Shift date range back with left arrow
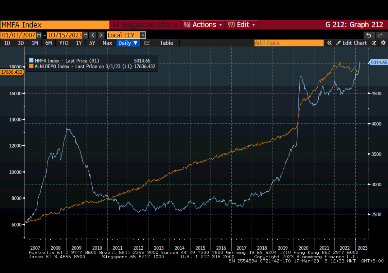Viewport: 388px width, 273px height. (93, 35)
